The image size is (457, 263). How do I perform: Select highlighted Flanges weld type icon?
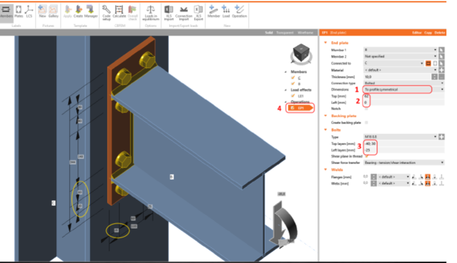coord(428,176)
